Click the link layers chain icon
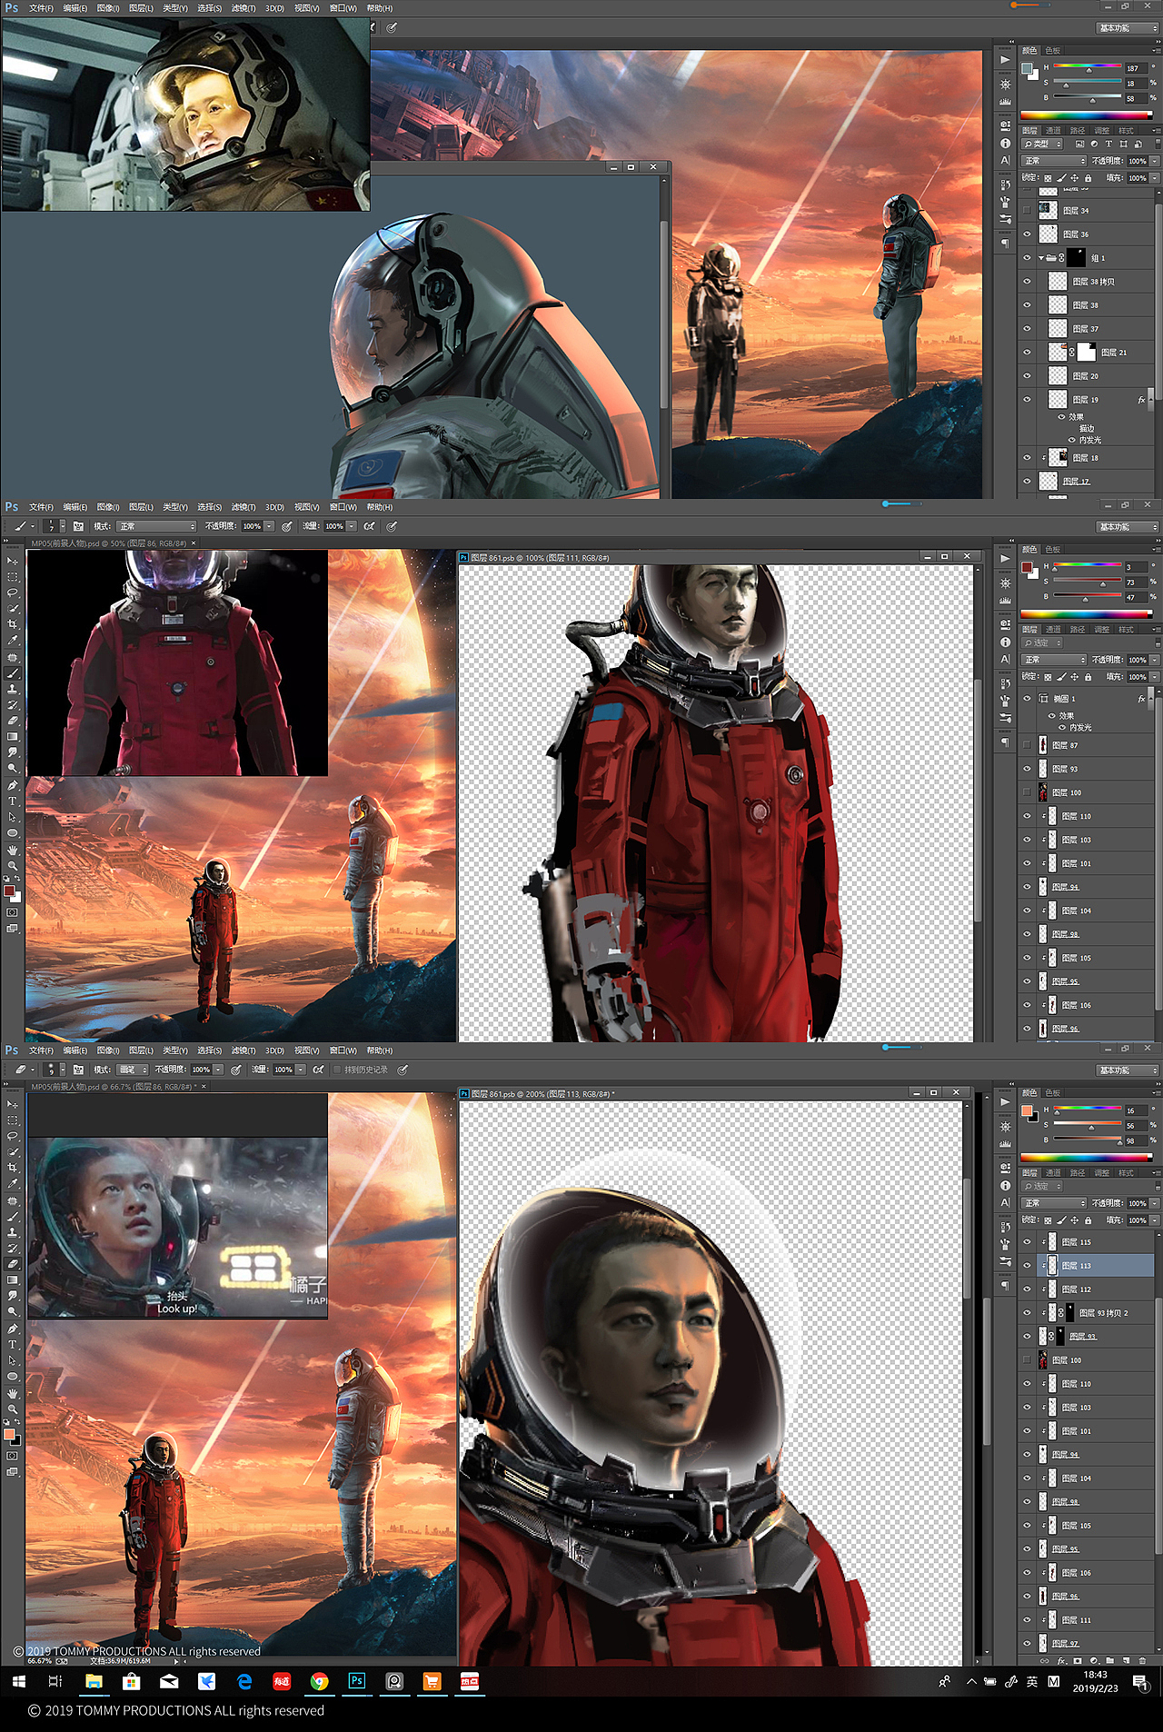 point(1045,1660)
